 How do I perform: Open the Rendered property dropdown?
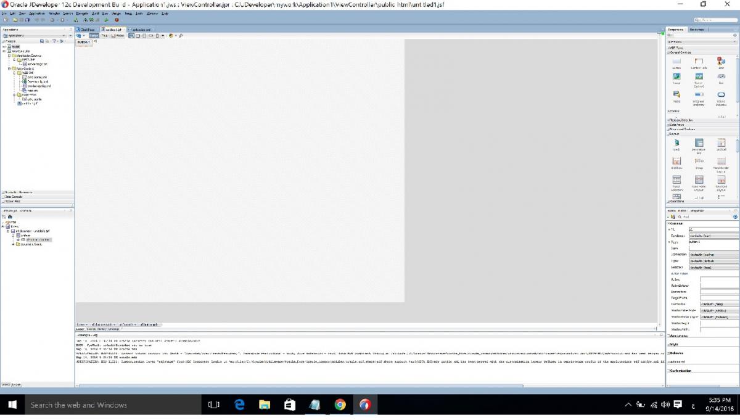click(x=713, y=236)
